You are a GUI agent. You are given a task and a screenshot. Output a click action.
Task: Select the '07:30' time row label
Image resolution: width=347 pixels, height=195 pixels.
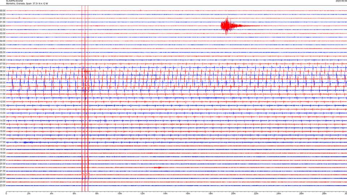[x=3, y=68]
